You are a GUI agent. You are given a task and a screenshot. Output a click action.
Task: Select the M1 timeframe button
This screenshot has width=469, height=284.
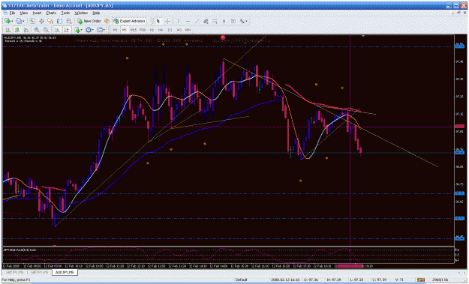click(115, 30)
